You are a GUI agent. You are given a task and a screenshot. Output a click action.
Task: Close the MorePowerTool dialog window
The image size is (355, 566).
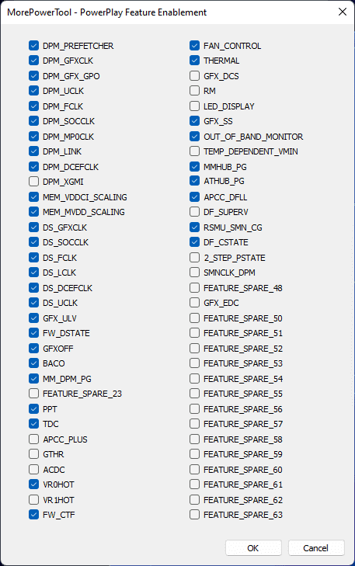pos(343,12)
